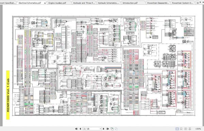The image size is (204, 131).
Task: Click the greyed-out next view icon
Action: point(116,129)
